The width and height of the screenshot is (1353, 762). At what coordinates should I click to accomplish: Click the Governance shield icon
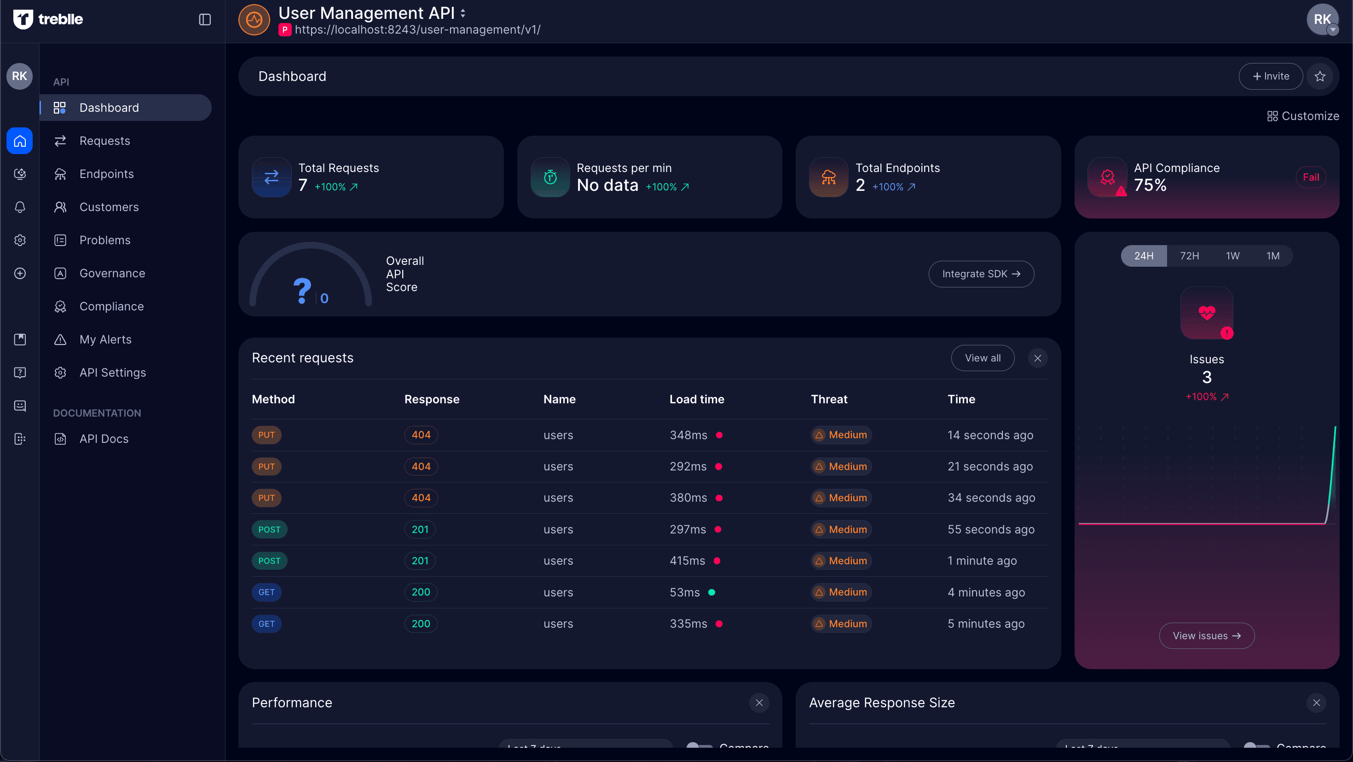[x=60, y=273]
